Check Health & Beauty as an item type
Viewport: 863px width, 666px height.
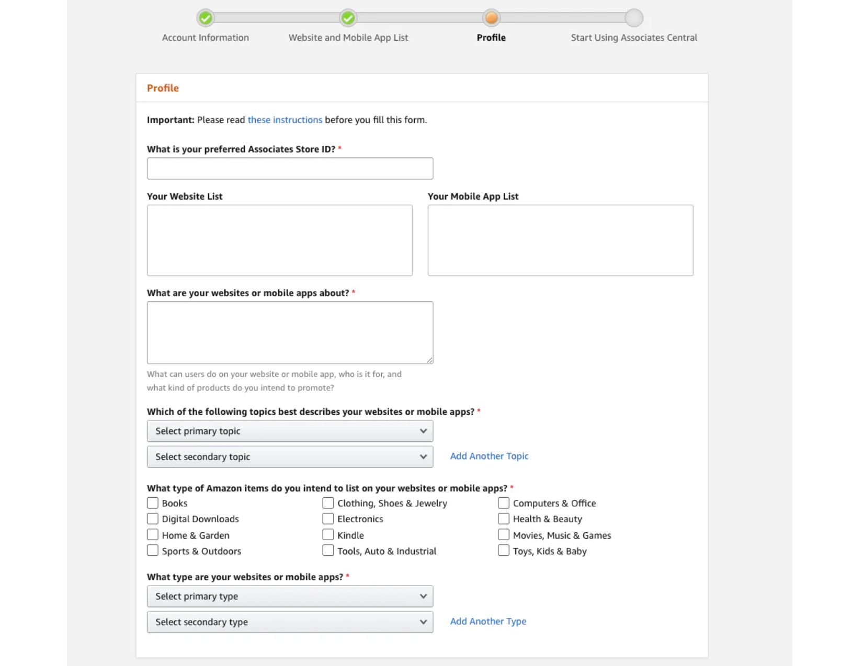[503, 518]
